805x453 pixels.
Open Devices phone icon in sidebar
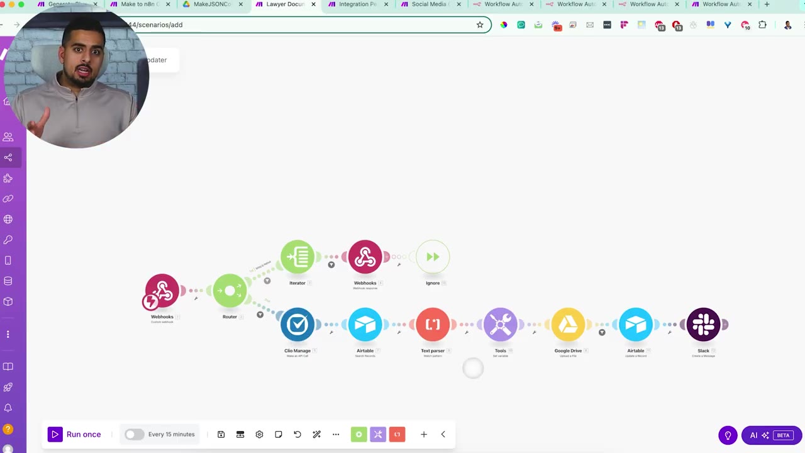pos(8,260)
